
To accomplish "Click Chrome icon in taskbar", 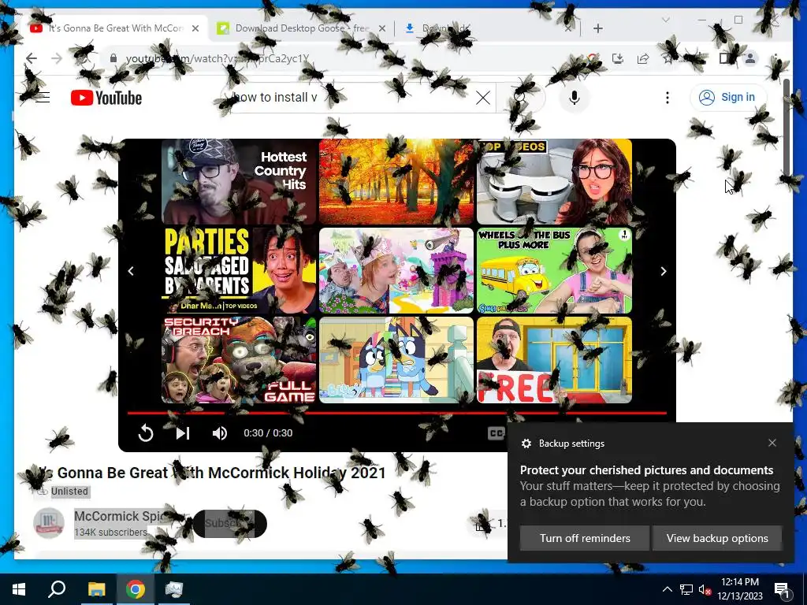I will click(136, 589).
